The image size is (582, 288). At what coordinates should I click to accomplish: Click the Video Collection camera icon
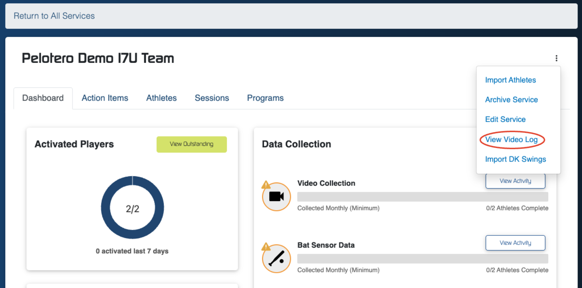click(276, 197)
